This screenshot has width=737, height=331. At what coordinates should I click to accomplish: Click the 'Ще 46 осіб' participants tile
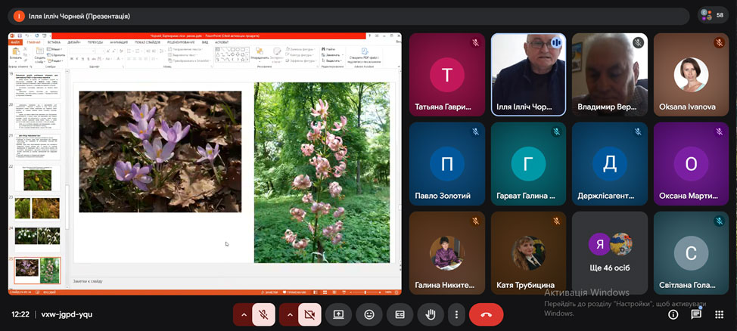coord(610,252)
